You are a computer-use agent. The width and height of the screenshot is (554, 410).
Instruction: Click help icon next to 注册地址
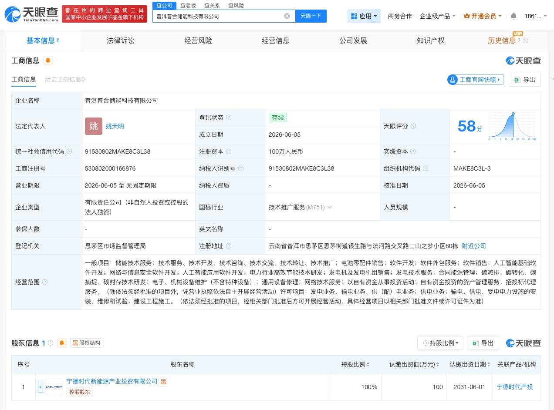(x=229, y=246)
